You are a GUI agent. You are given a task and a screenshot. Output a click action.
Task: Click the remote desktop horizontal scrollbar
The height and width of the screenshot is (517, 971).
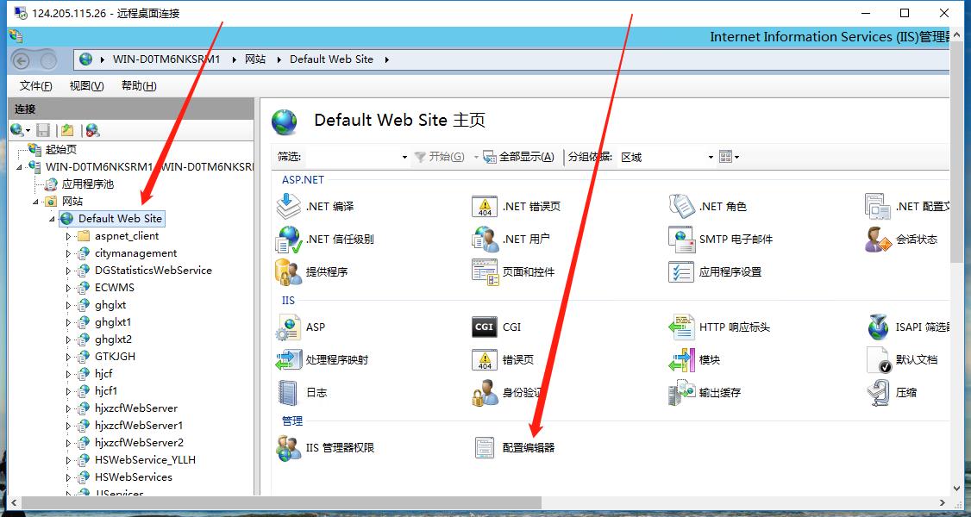(281, 502)
